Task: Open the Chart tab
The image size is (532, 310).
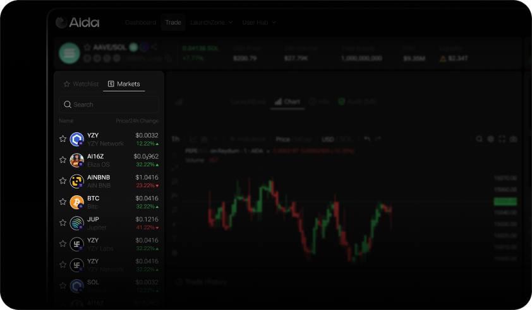Action: (287, 101)
